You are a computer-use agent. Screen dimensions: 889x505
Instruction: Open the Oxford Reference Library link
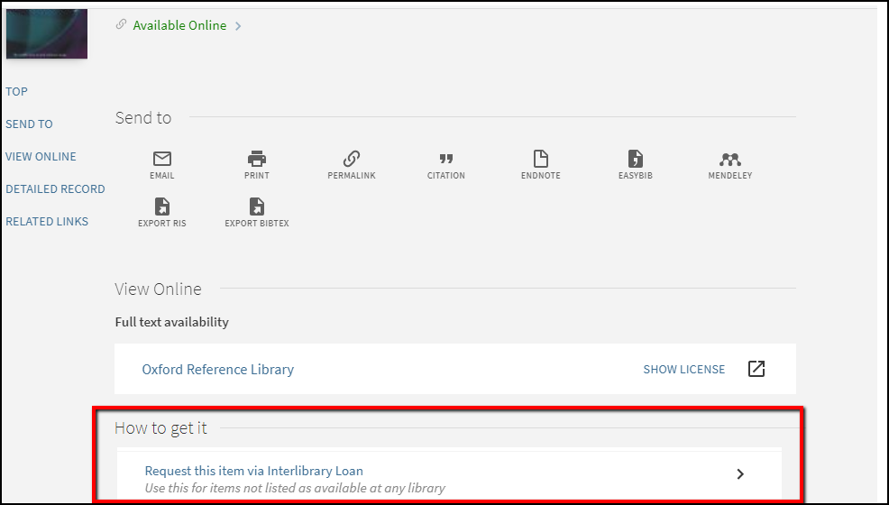click(217, 369)
